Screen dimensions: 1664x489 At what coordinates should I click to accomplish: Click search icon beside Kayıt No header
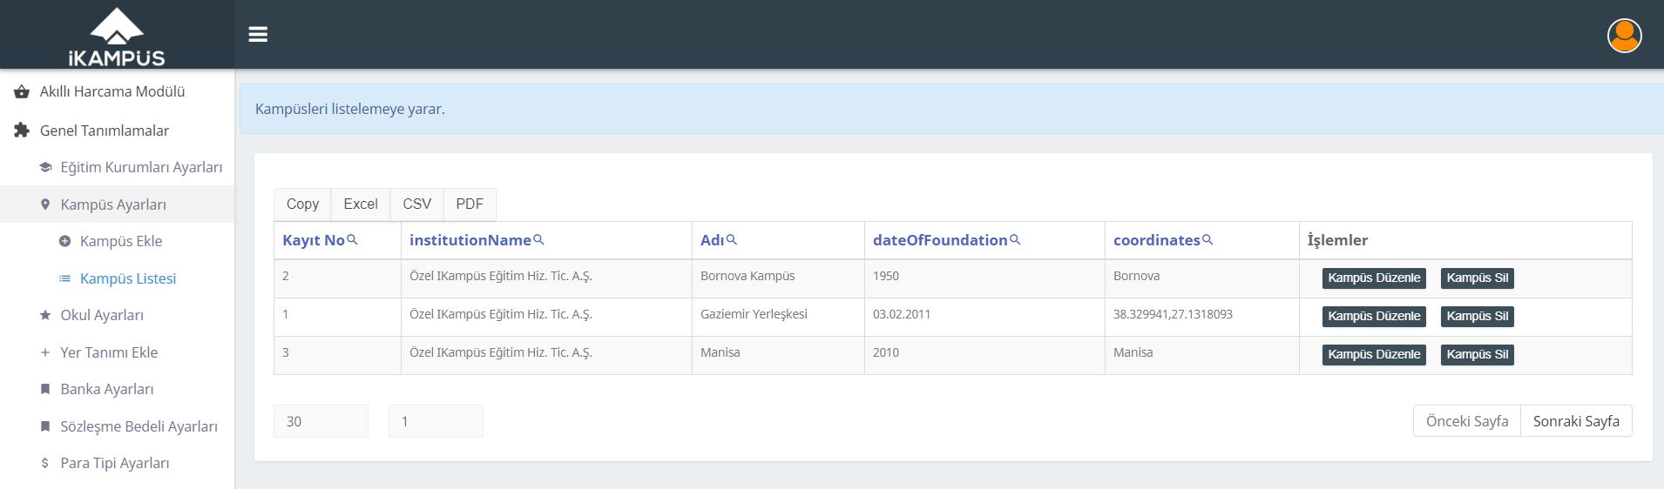pyautogui.click(x=352, y=239)
